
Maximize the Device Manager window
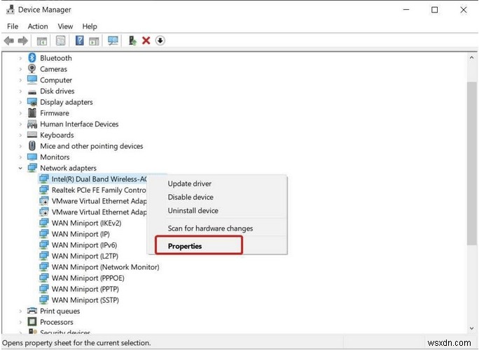pos(434,10)
